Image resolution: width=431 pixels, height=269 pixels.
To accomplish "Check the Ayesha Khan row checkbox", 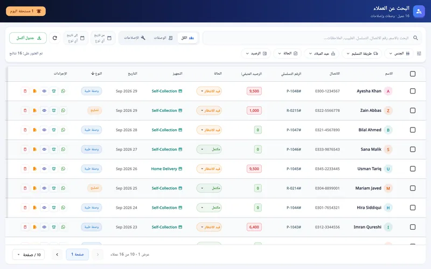I will coord(413,91).
